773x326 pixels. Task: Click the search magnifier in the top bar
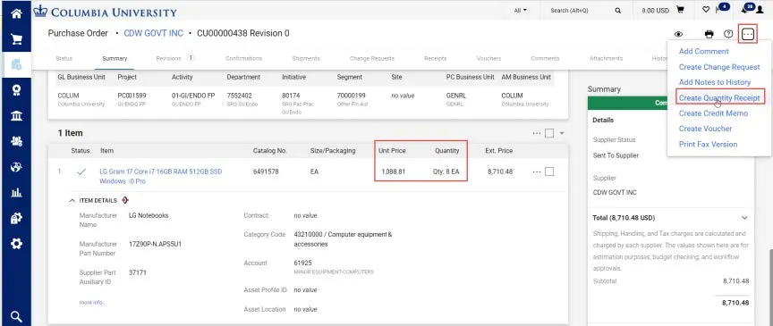click(617, 11)
